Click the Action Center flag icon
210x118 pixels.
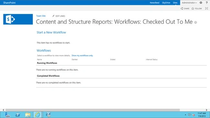click(x=189, y=115)
